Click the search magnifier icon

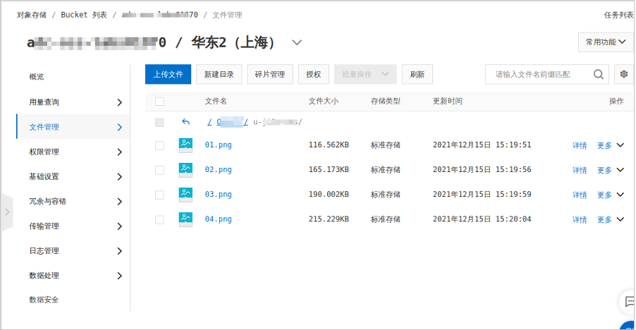599,74
